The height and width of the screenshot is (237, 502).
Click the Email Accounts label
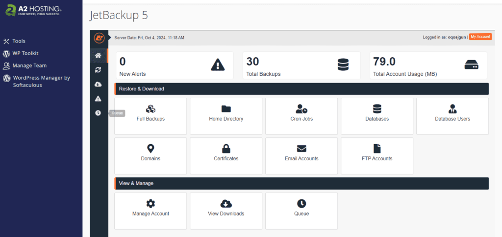(x=301, y=158)
